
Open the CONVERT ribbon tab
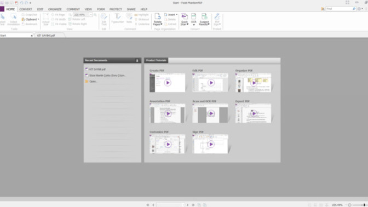26,9
